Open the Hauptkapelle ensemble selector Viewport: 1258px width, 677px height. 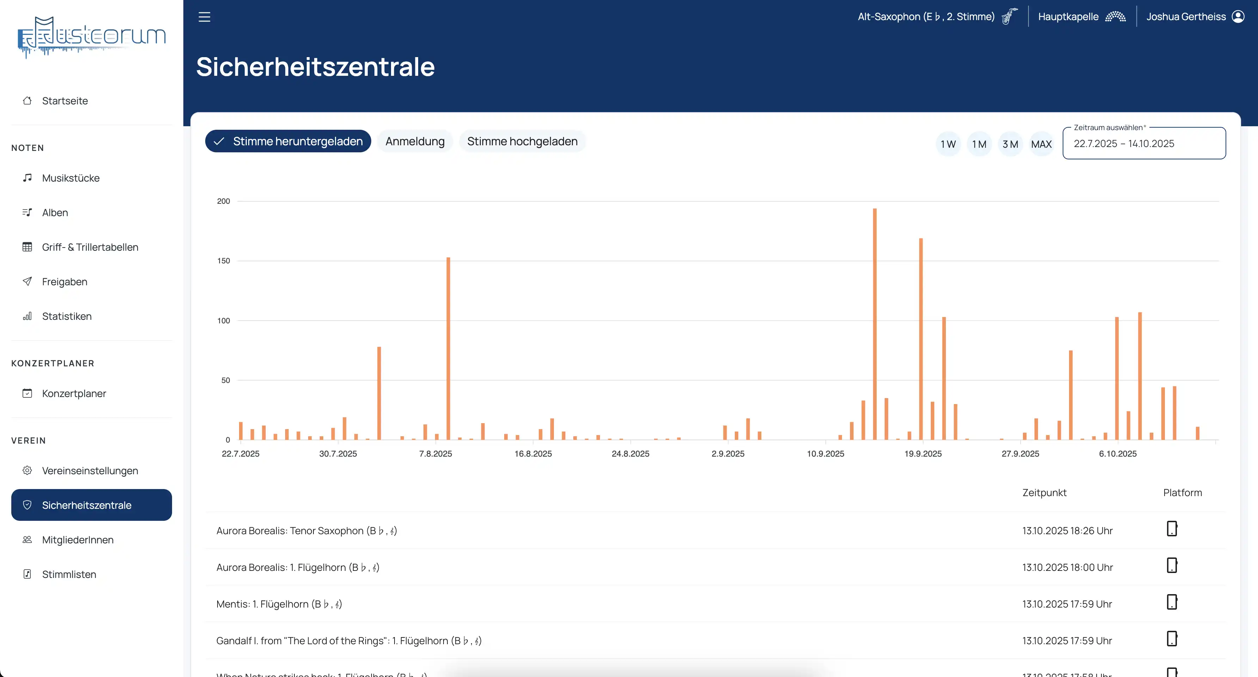click(1068, 17)
